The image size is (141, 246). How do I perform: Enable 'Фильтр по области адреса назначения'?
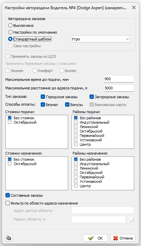click(x=7, y=203)
